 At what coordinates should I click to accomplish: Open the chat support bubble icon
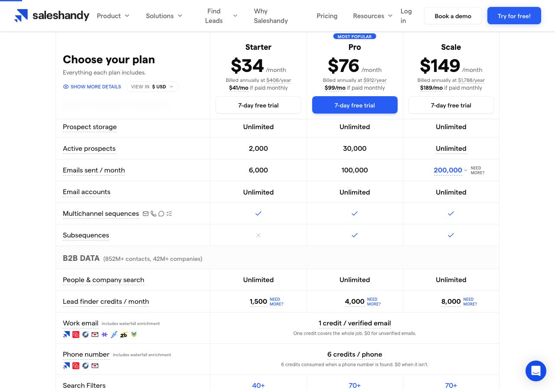(536, 371)
